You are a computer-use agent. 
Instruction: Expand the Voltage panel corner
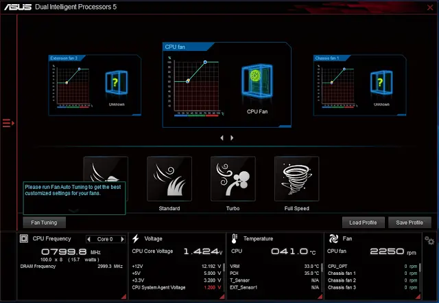tap(222, 296)
